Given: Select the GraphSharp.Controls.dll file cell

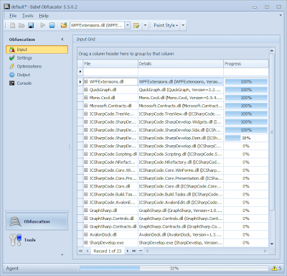Looking at the screenshot, I should 110,218.
